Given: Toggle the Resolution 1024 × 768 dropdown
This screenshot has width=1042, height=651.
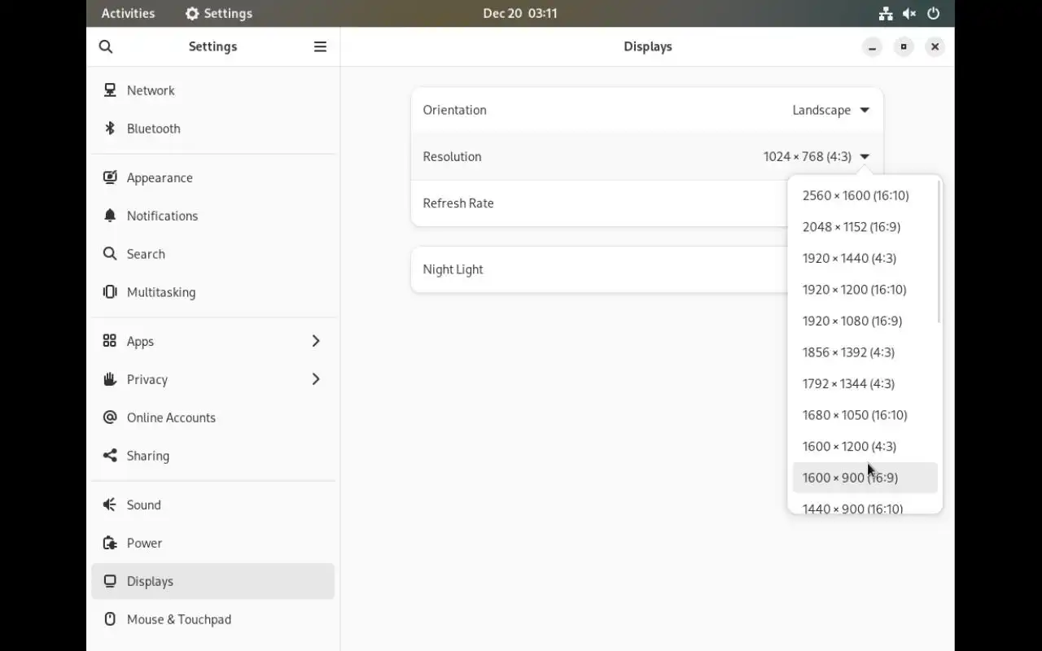Looking at the screenshot, I should [x=817, y=156].
